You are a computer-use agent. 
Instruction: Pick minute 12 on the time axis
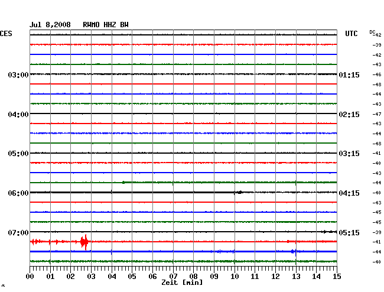click(275, 277)
